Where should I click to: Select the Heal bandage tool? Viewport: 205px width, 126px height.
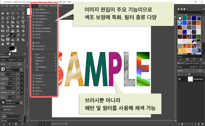point(18,39)
